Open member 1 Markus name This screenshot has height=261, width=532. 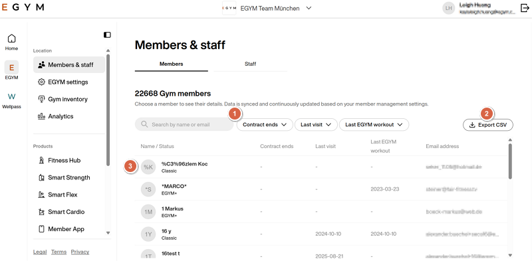pyautogui.click(x=172, y=209)
